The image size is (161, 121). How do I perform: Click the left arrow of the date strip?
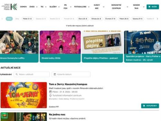coord(2,19)
